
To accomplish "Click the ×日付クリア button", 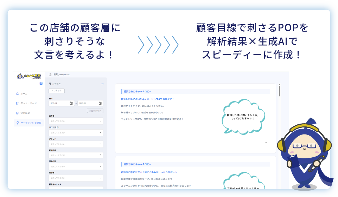I will click(x=95, y=111).
